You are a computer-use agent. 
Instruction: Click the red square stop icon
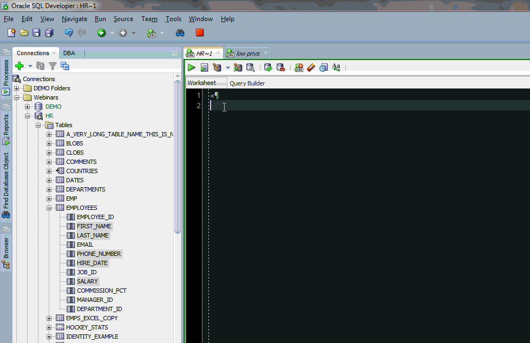(200, 32)
